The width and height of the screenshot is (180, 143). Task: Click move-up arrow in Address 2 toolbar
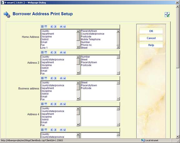point(61,53)
